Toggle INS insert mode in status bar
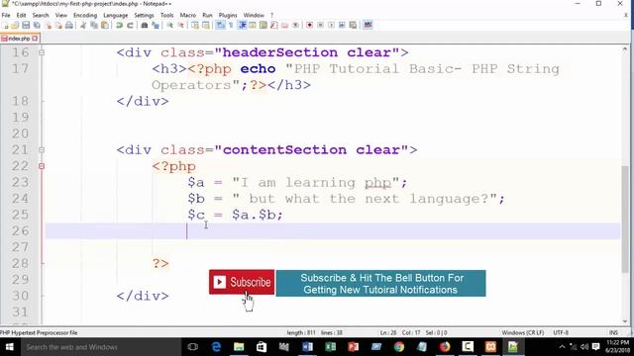This screenshot has height=356, width=634. pyautogui.click(x=613, y=332)
